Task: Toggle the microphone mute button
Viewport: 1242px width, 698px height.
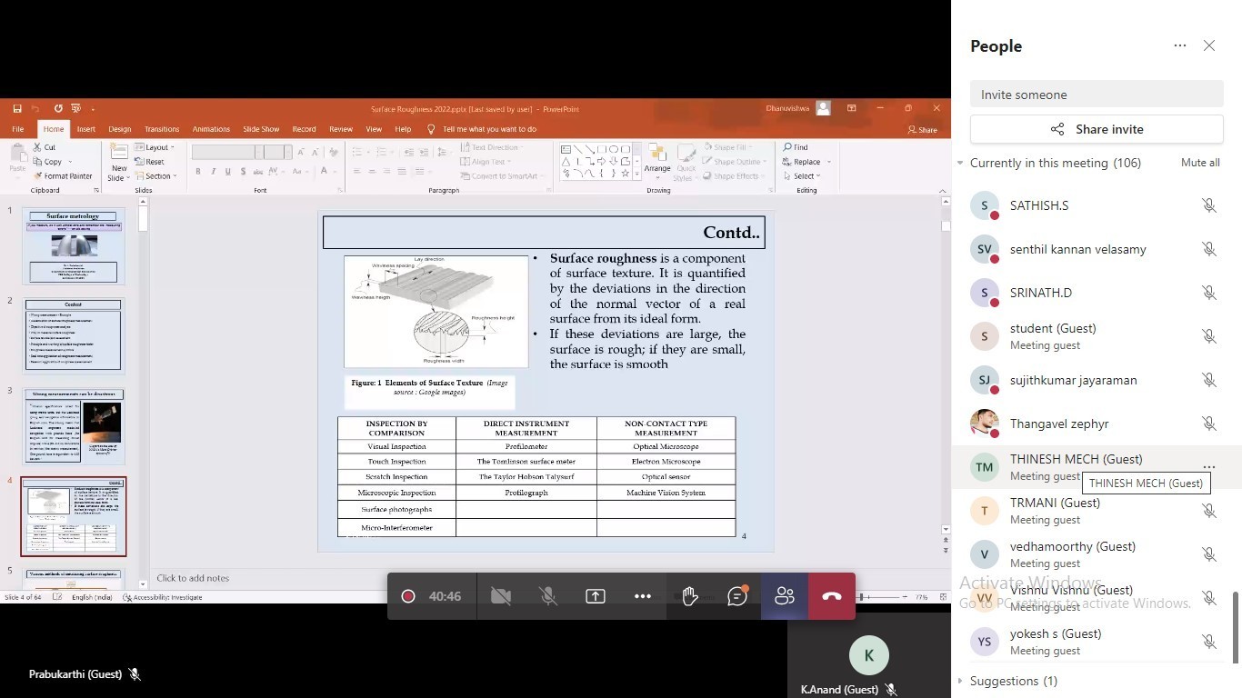Action: [x=547, y=596]
